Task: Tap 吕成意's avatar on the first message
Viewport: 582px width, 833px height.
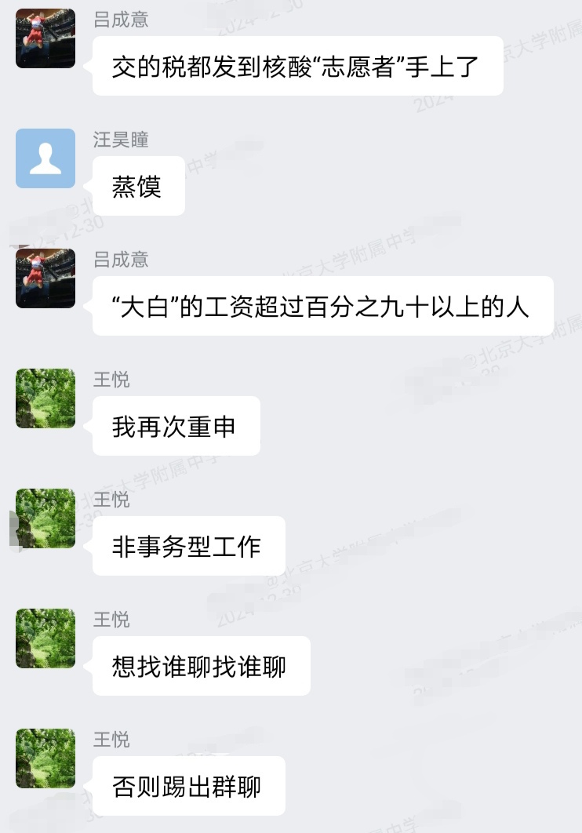Action: pyautogui.click(x=45, y=38)
